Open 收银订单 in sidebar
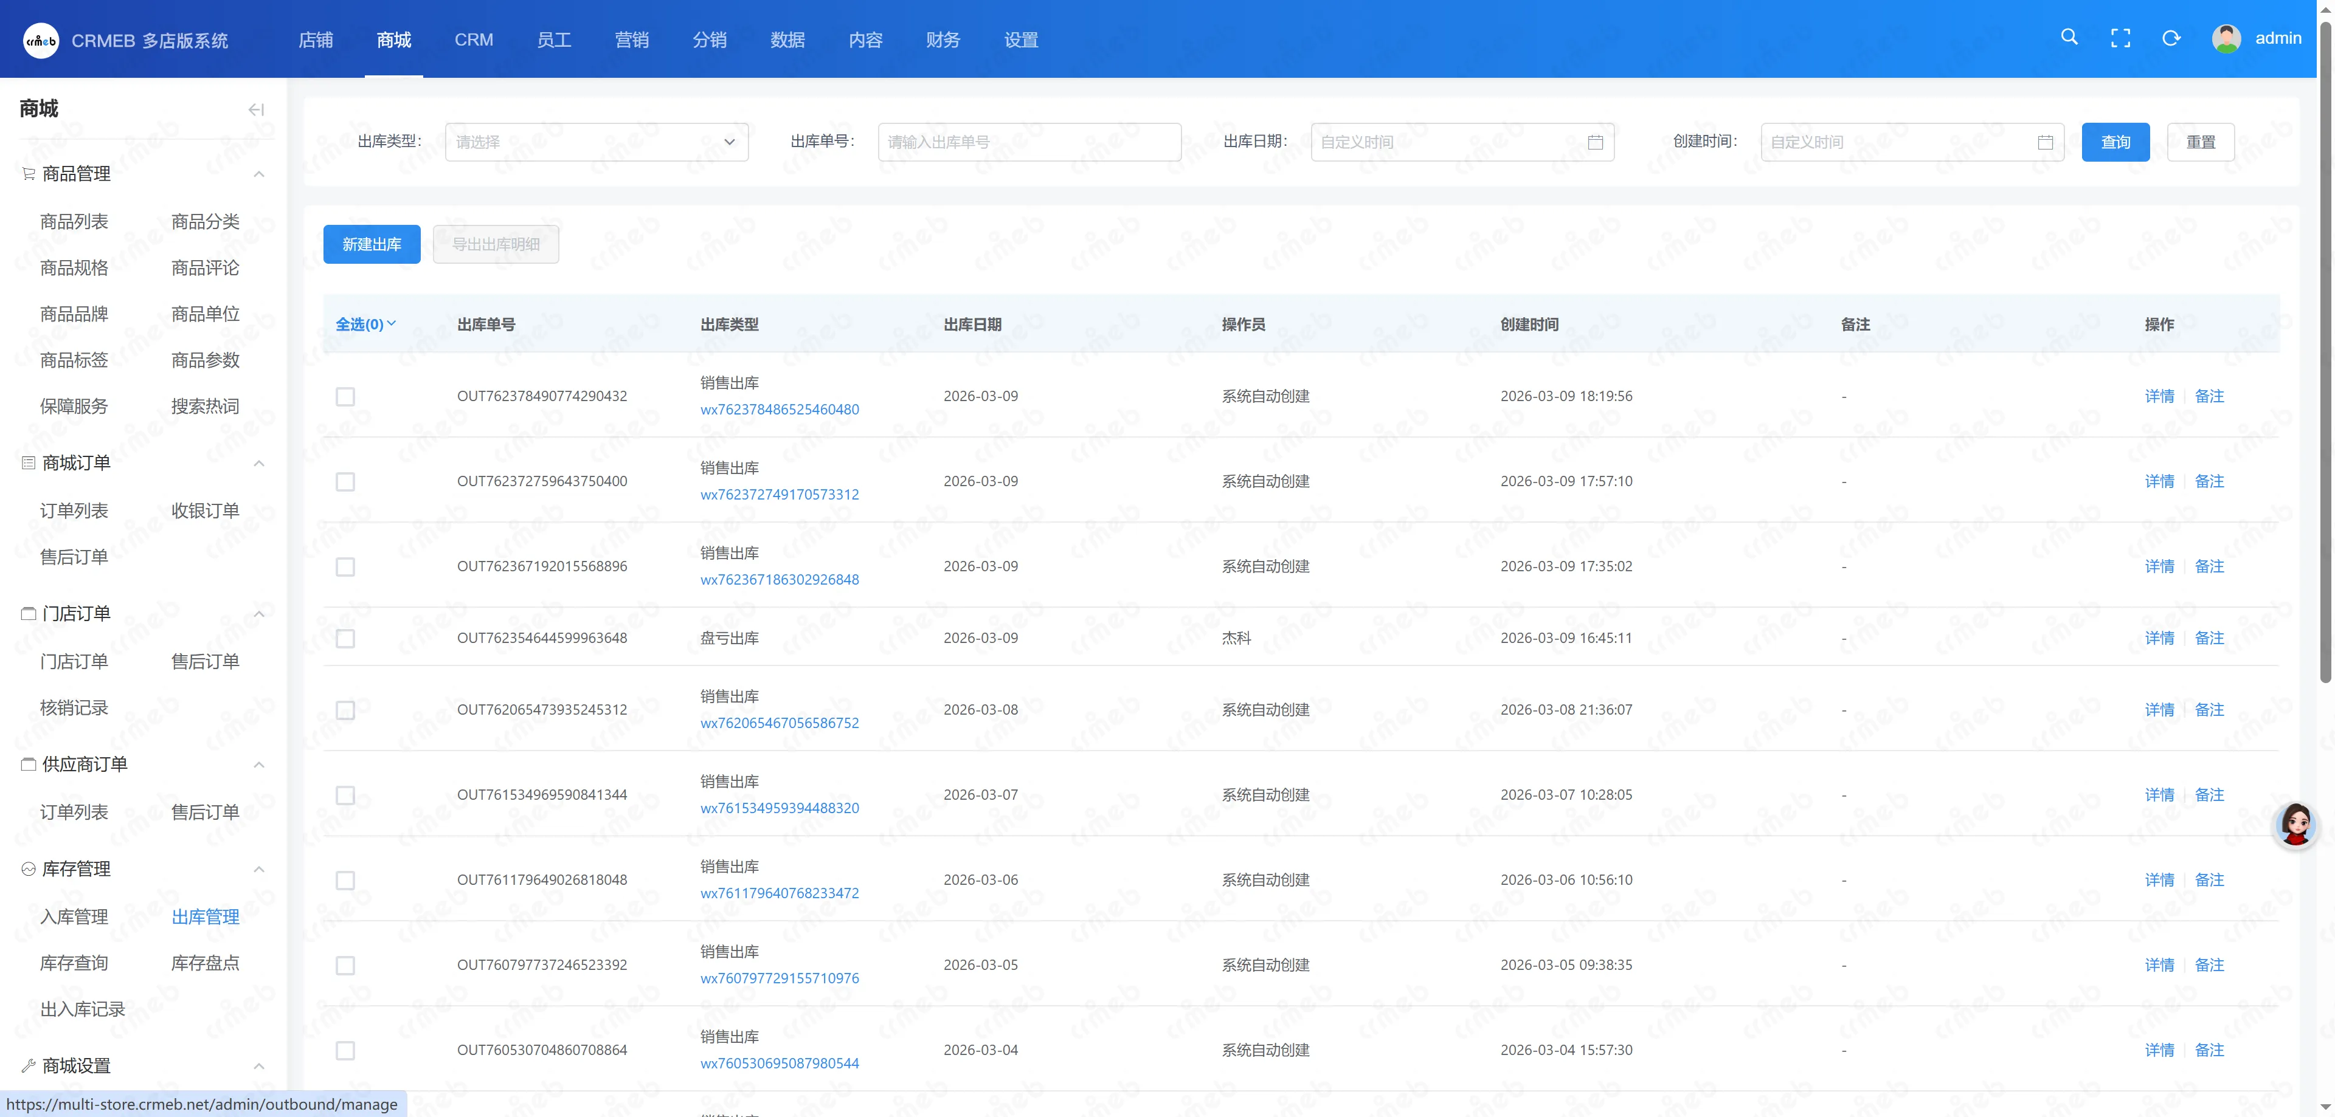Viewport: 2335px width, 1117px height. coord(206,511)
